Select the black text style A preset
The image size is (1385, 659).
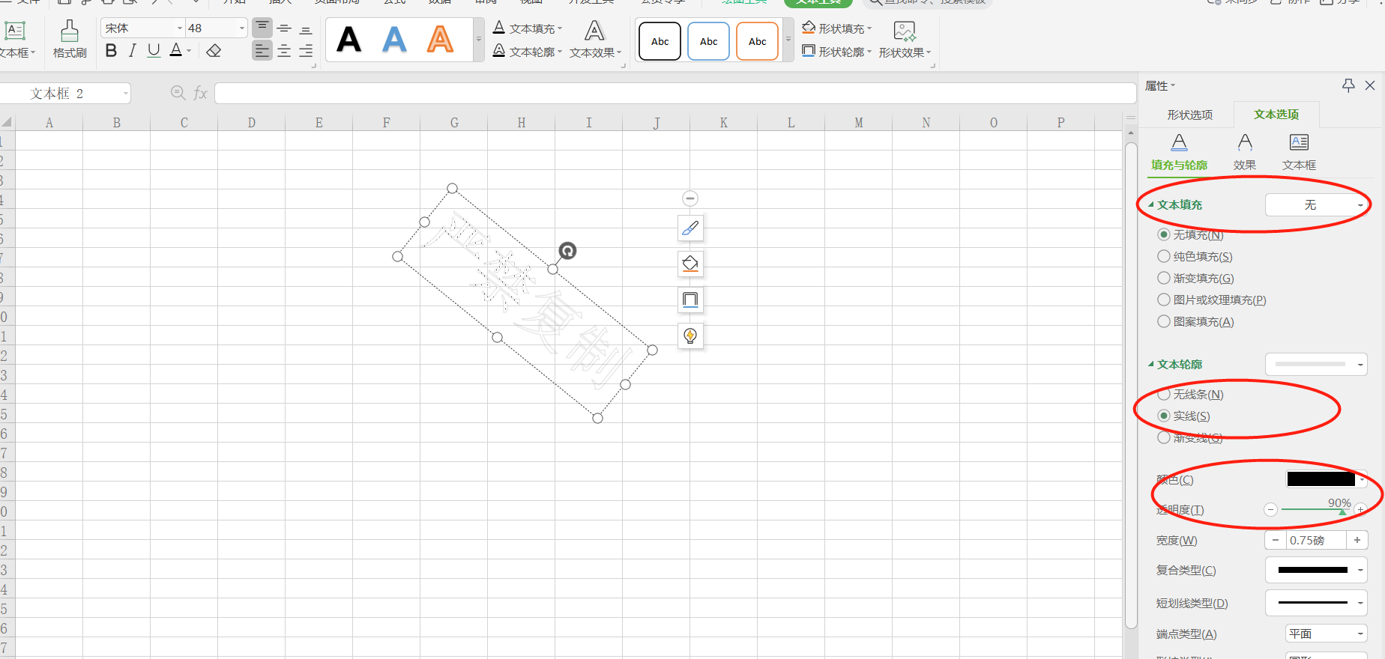349,40
